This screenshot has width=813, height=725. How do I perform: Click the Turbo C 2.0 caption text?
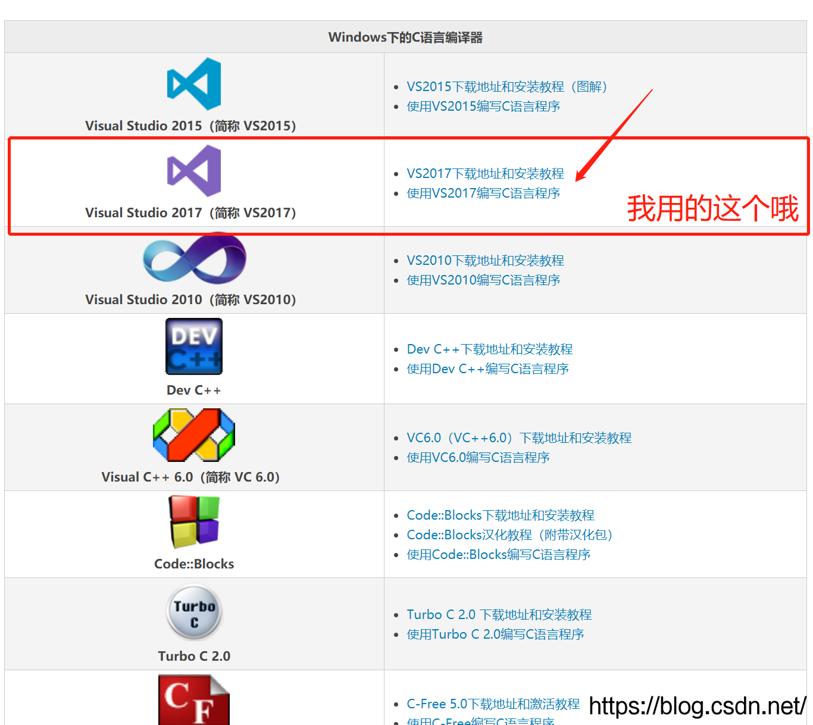tap(194, 657)
